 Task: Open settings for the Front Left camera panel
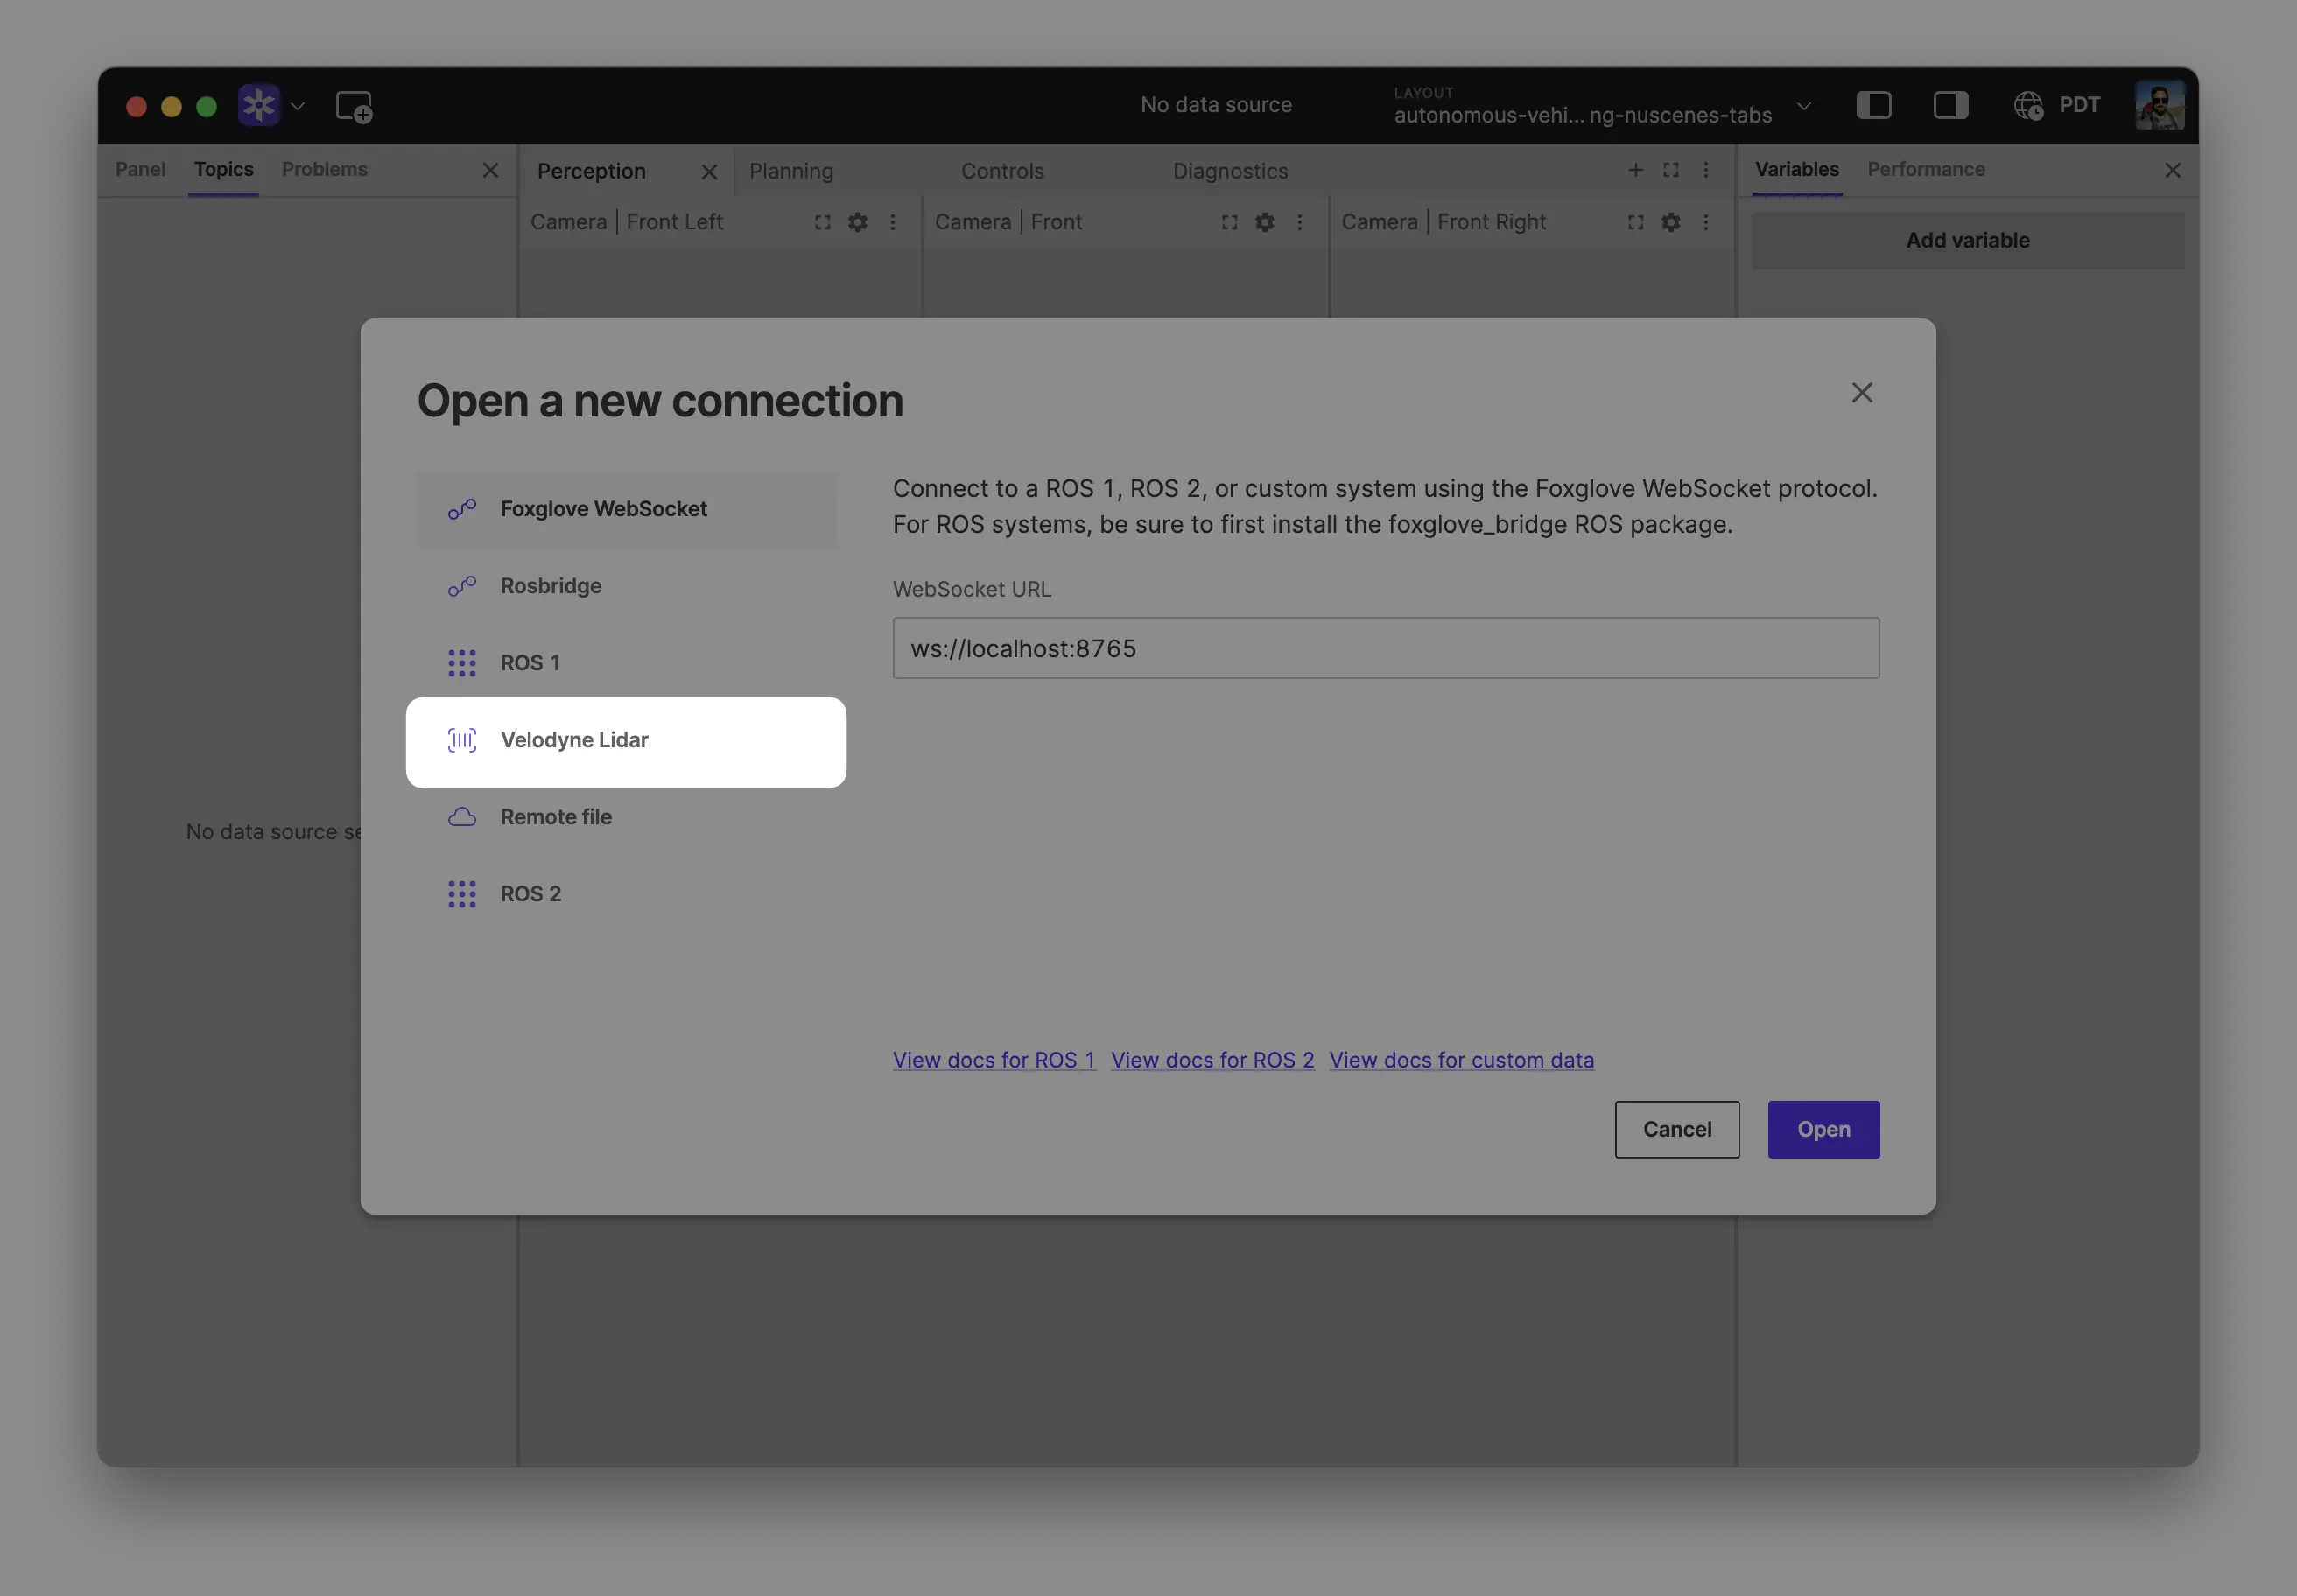coord(857,222)
